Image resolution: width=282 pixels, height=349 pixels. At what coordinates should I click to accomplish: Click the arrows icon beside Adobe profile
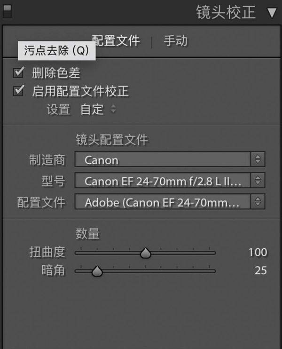click(x=258, y=202)
